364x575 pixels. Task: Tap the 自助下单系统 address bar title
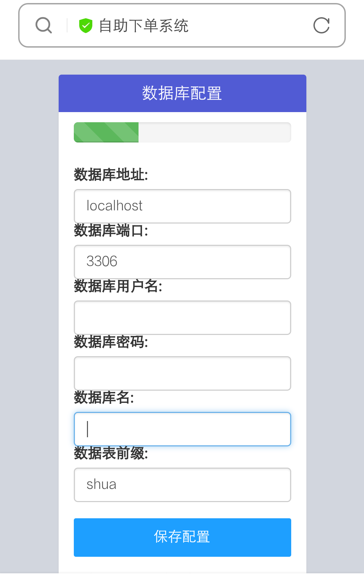(x=144, y=26)
